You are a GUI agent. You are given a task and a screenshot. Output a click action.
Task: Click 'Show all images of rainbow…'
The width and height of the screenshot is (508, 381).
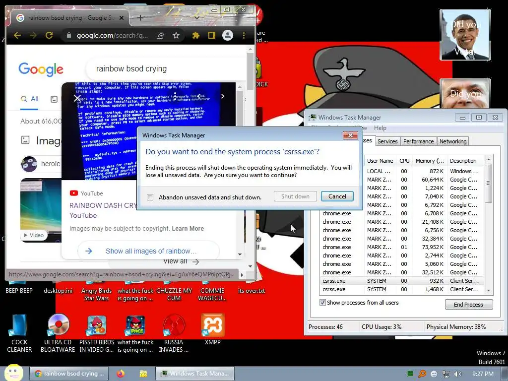[x=148, y=251]
